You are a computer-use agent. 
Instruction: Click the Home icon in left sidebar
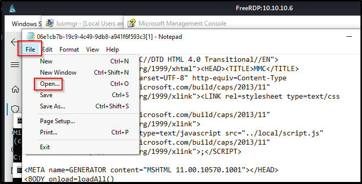pos(15,89)
